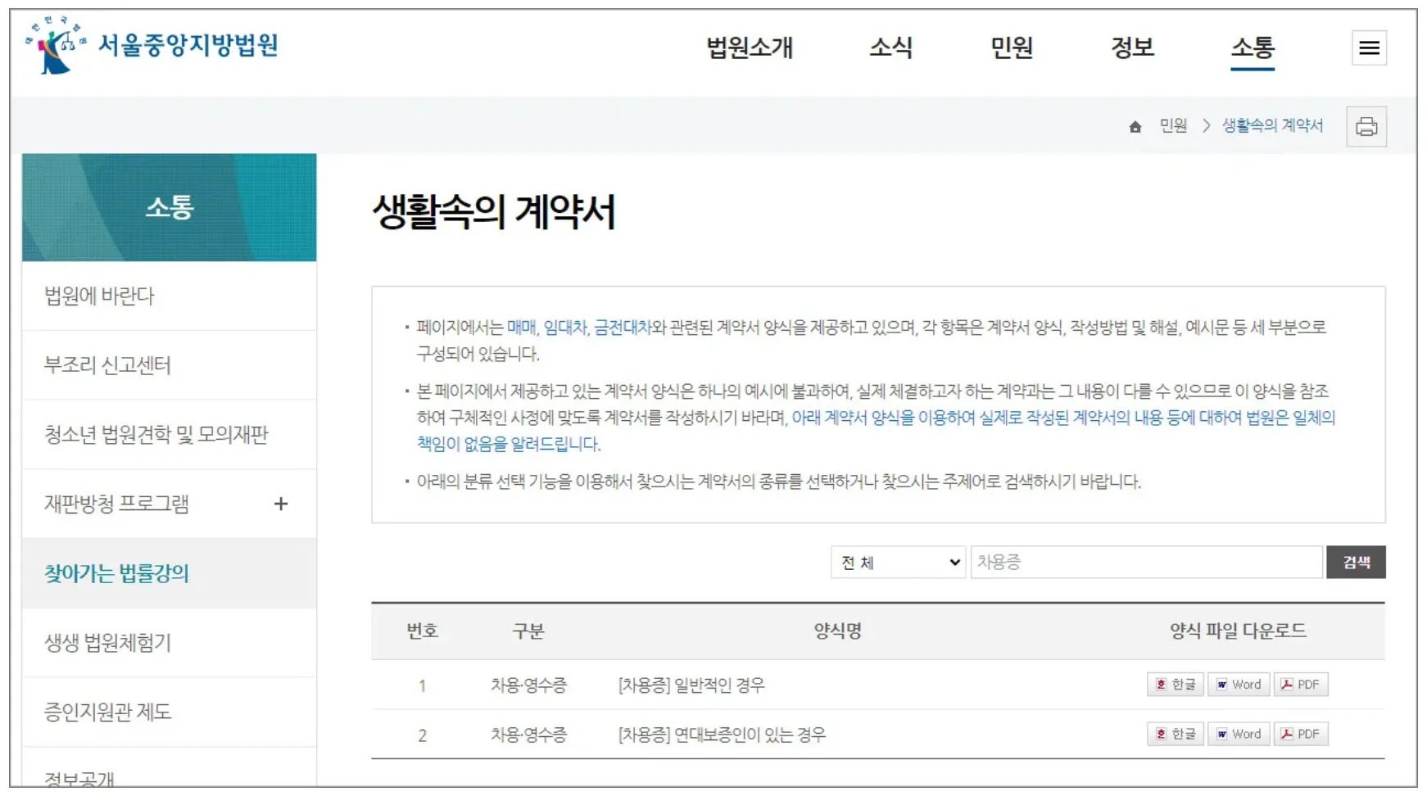The image size is (1427, 796).
Task: Open the 전체 category dropdown
Action: (898, 562)
